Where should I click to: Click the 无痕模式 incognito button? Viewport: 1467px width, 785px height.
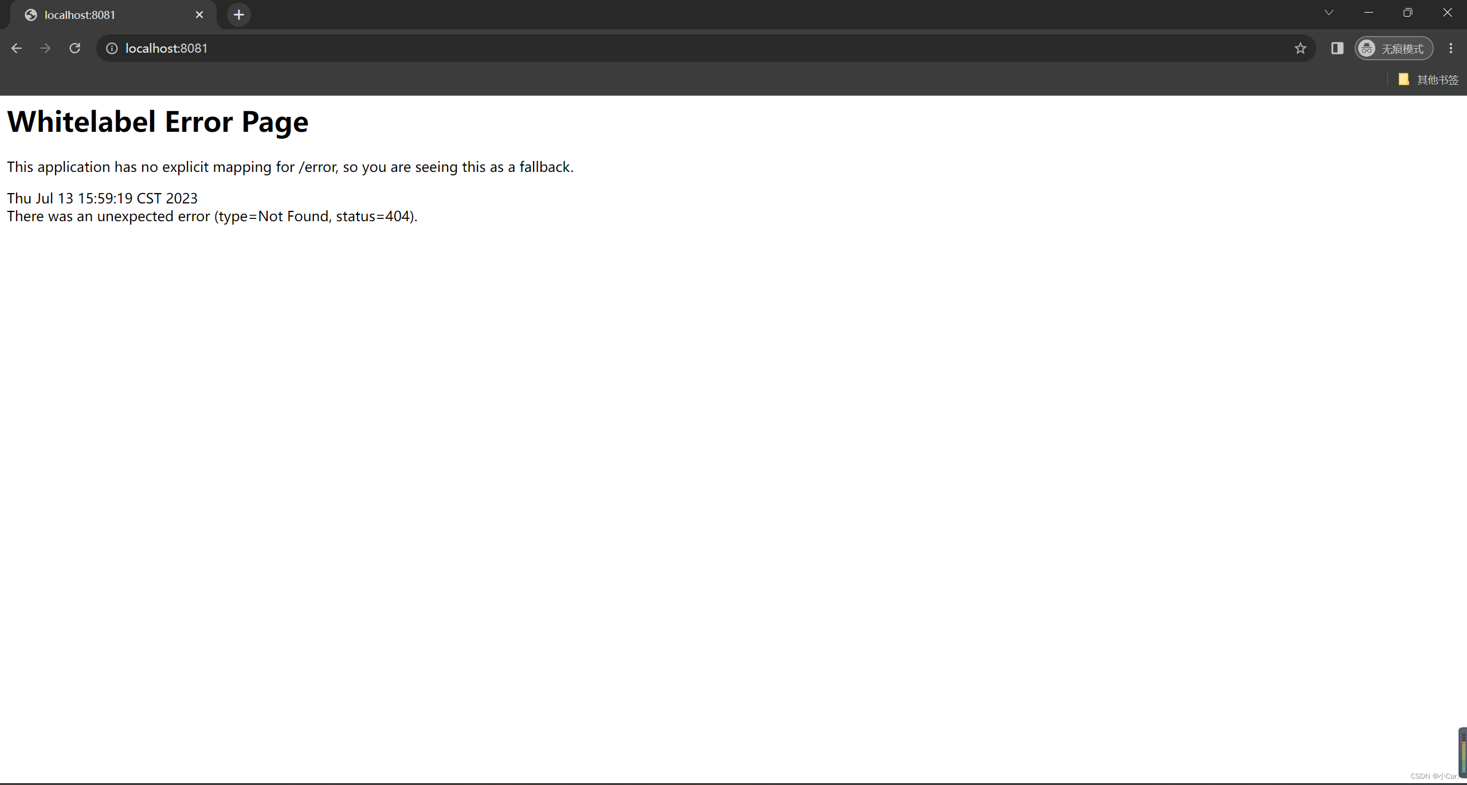pos(1394,48)
